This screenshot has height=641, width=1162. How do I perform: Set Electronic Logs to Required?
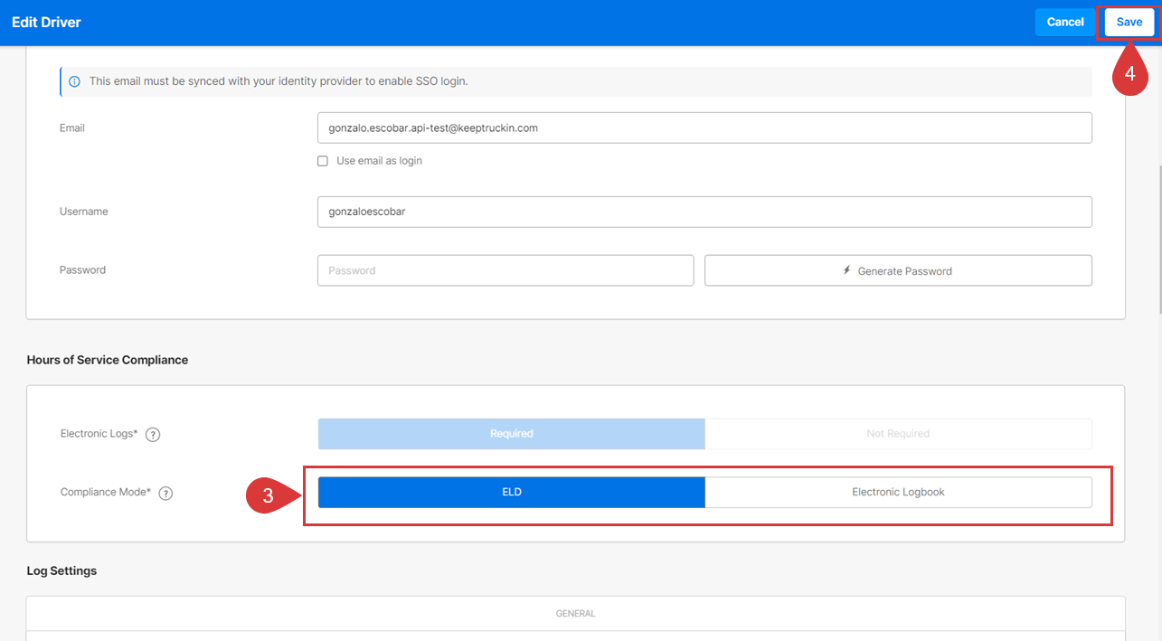(x=512, y=434)
